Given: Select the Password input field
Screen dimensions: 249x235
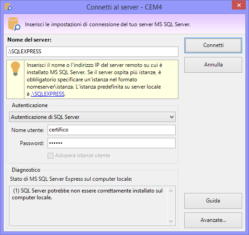Looking at the screenshot, I should [x=111, y=143].
